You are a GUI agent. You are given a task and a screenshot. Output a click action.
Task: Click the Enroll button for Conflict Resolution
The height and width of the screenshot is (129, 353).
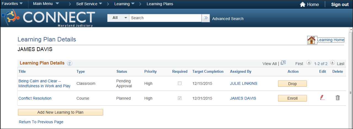292,98
